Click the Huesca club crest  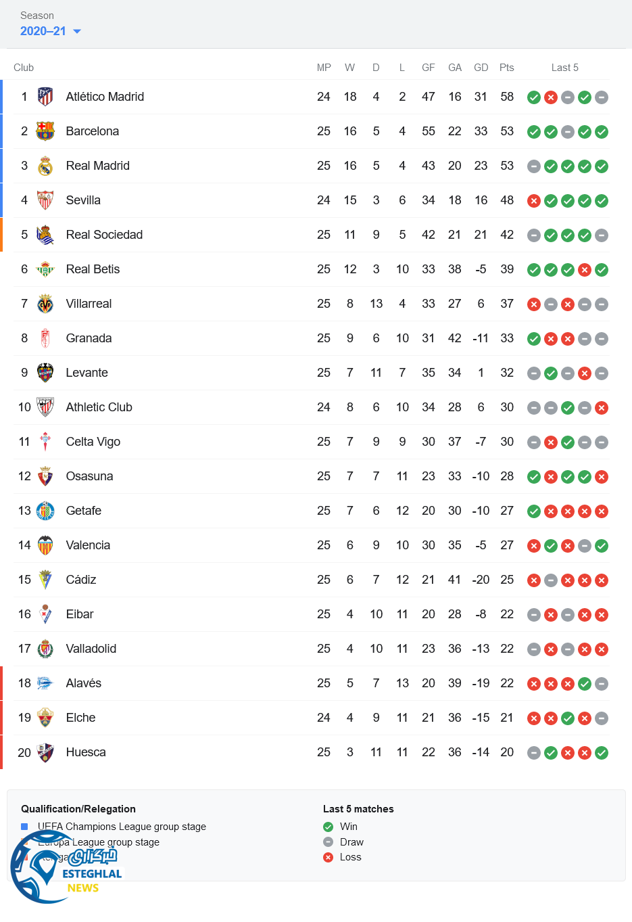click(45, 752)
